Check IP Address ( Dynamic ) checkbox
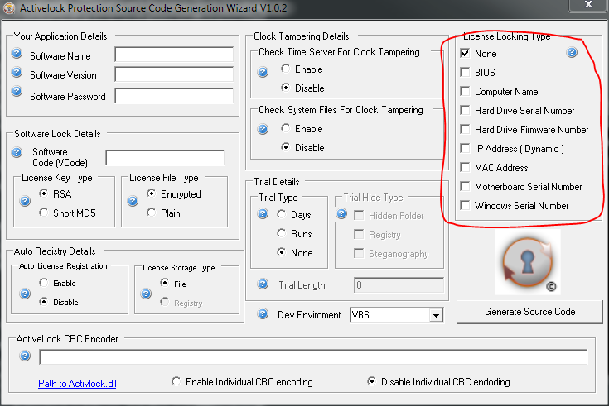 pyautogui.click(x=465, y=148)
